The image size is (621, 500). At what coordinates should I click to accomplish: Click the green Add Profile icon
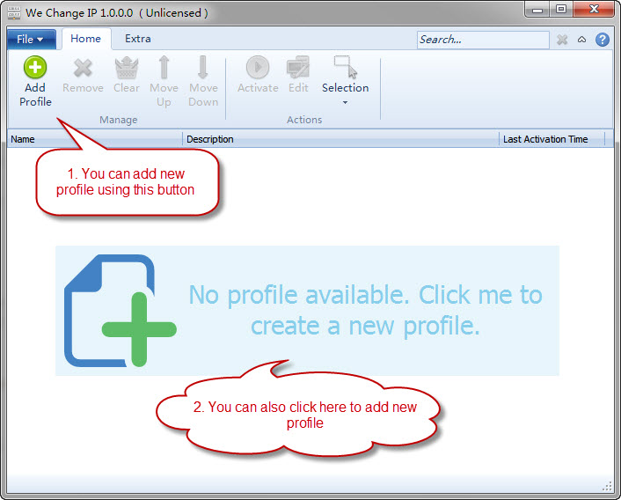click(35, 67)
